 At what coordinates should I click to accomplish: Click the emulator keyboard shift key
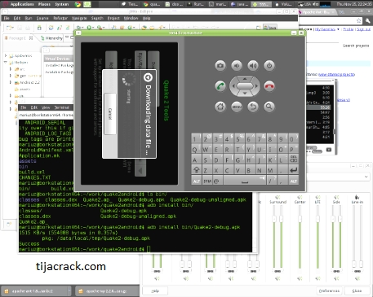(196, 170)
